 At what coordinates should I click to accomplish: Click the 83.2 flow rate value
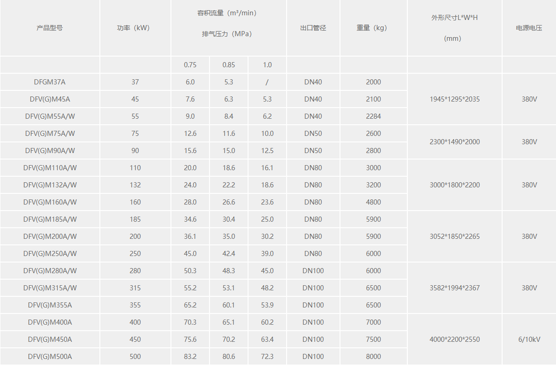click(x=190, y=357)
